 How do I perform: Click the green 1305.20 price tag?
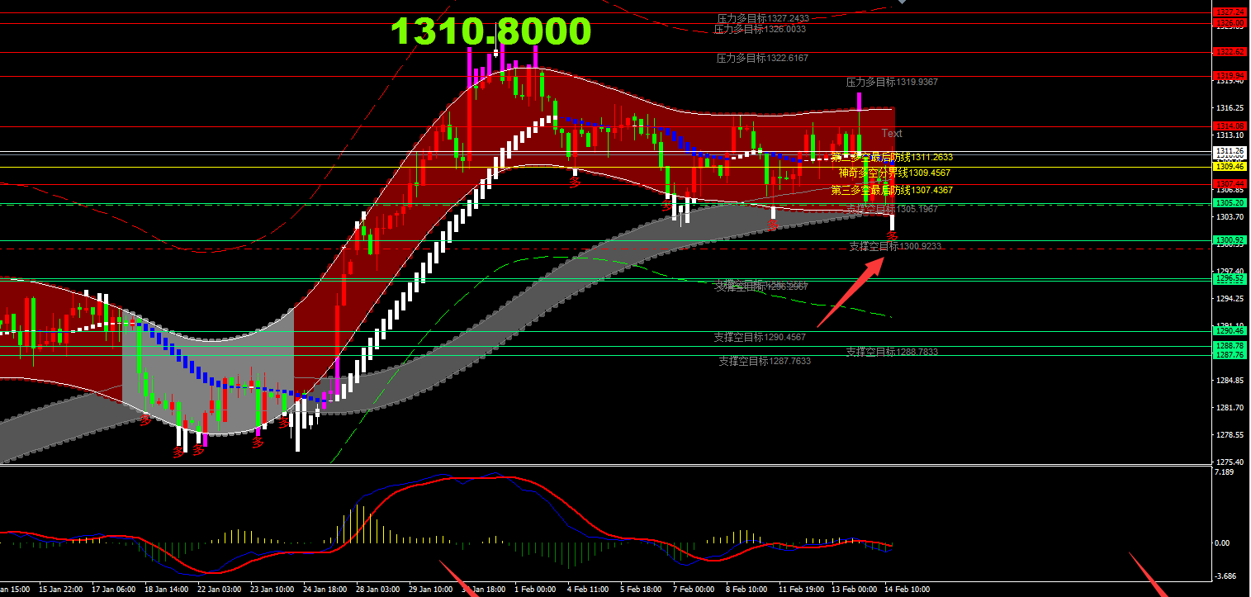click(1230, 202)
